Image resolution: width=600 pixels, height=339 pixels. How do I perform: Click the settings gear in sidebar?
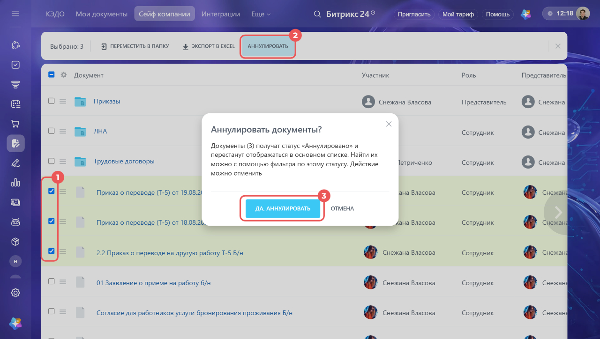pos(15,293)
